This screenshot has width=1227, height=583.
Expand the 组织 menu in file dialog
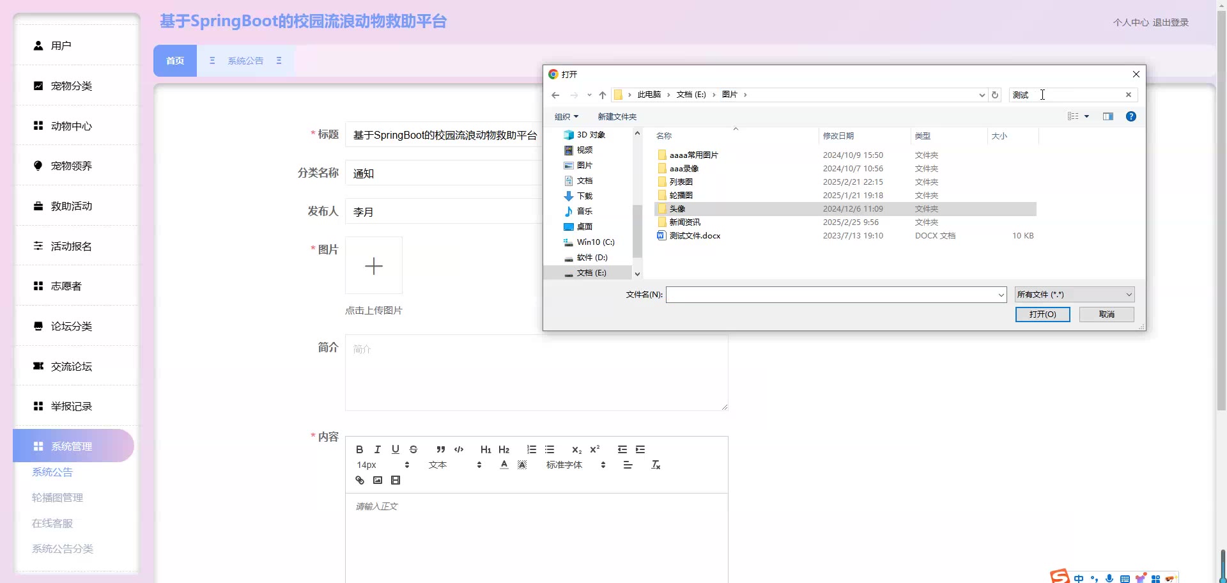(x=566, y=116)
